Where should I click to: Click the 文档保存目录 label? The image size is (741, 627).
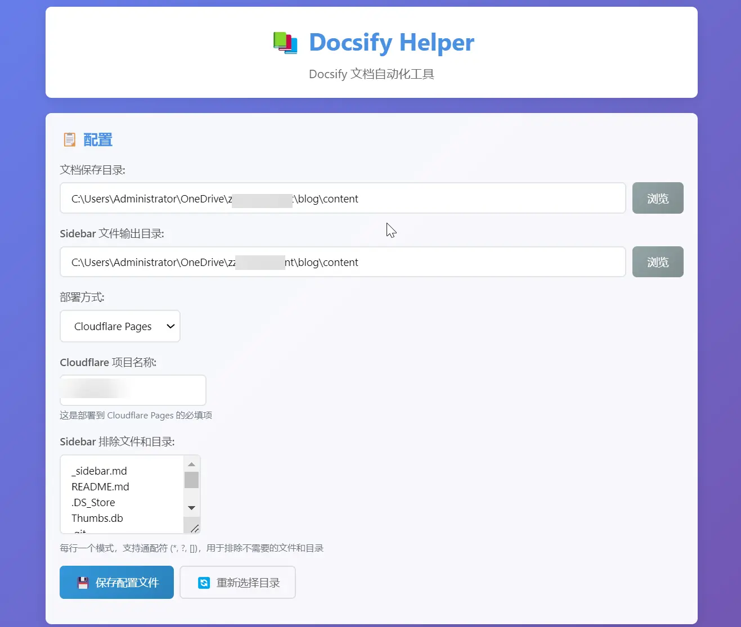click(x=92, y=170)
